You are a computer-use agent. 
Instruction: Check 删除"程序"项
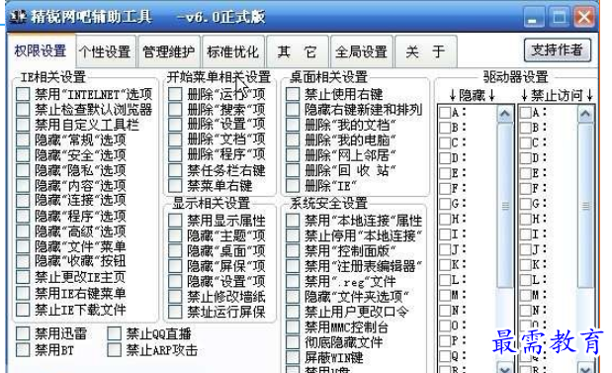click(175, 154)
